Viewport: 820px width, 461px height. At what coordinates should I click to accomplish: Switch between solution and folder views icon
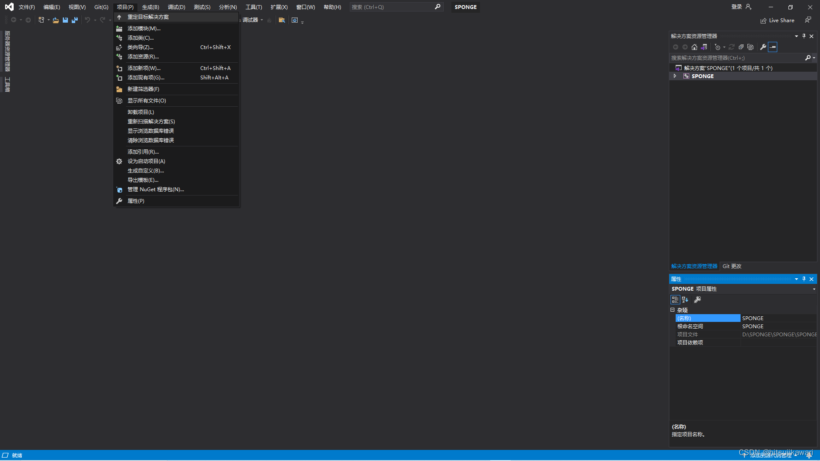pos(704,47)
